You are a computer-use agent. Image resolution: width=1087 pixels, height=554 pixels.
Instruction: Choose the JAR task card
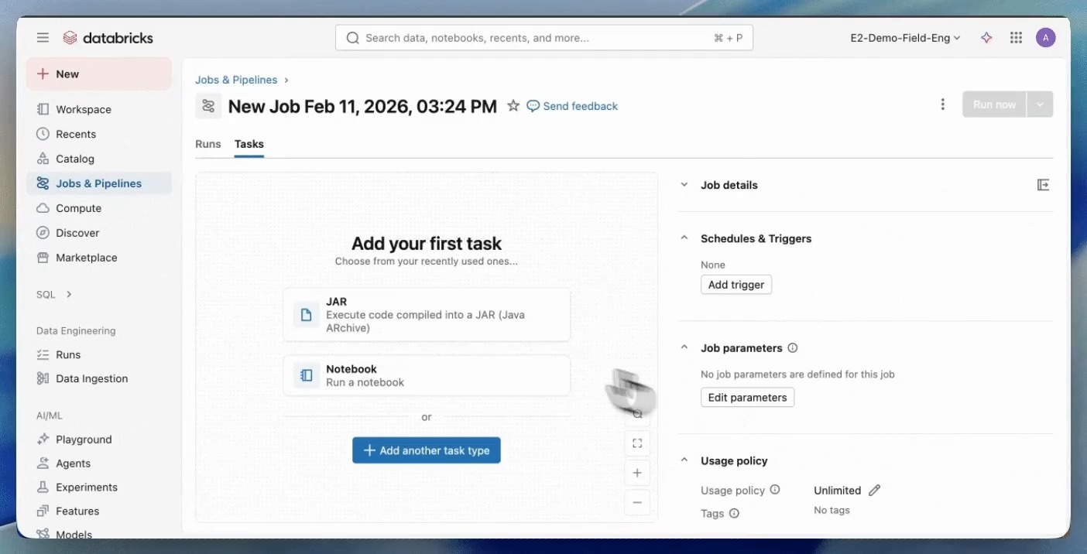tap(427, 315)
